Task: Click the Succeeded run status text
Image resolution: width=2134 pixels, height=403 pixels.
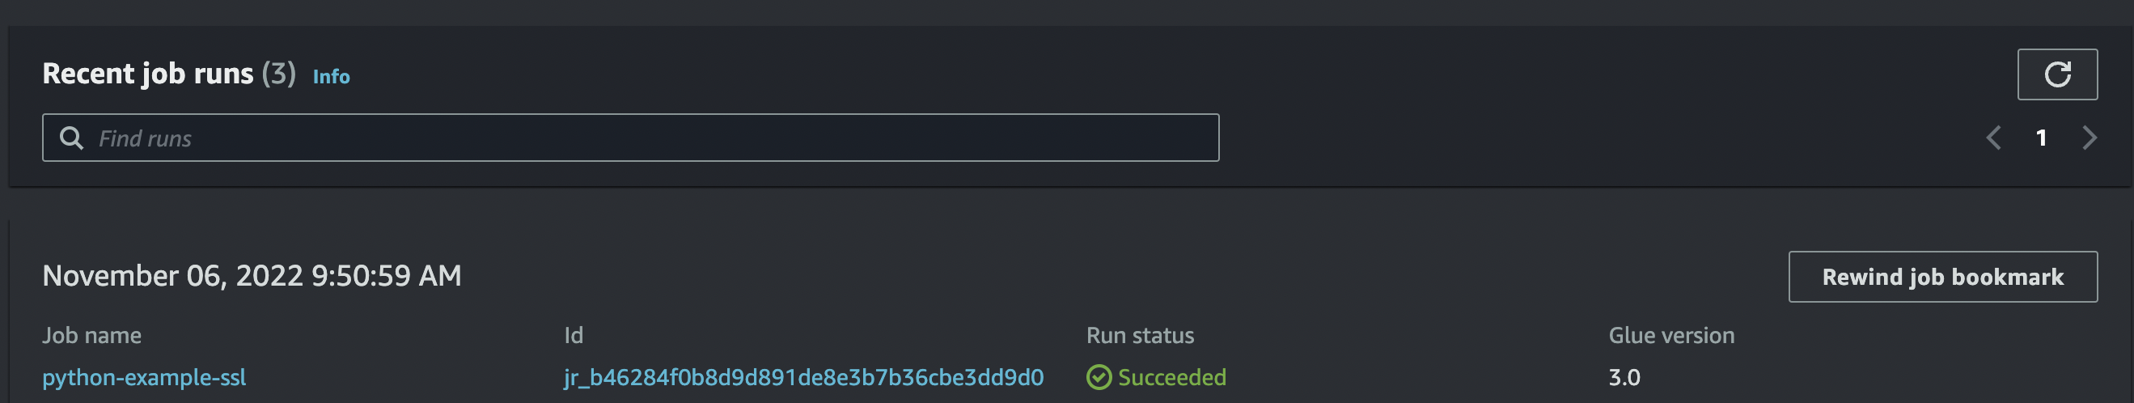Action: [x=1171, y=378]
